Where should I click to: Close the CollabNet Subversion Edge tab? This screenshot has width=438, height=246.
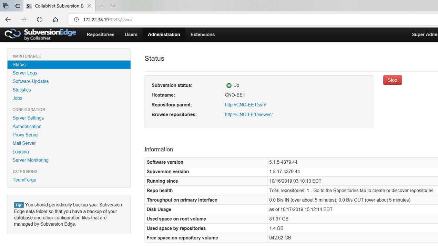(89, 6)
